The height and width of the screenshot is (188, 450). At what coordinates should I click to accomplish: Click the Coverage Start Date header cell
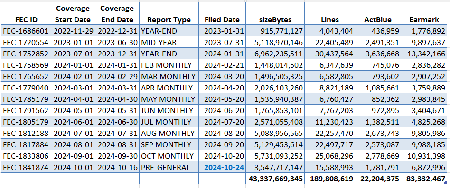click(73, 14)
